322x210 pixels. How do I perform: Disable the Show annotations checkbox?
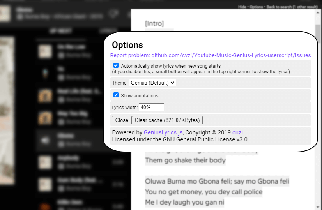tap(116, 95)
